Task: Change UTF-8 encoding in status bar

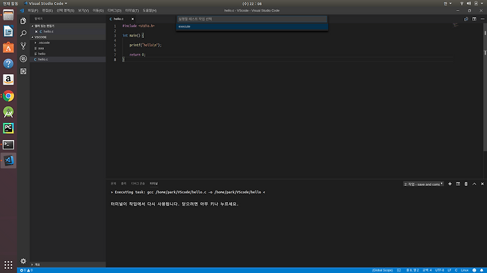Action: (x=440, y=270)
